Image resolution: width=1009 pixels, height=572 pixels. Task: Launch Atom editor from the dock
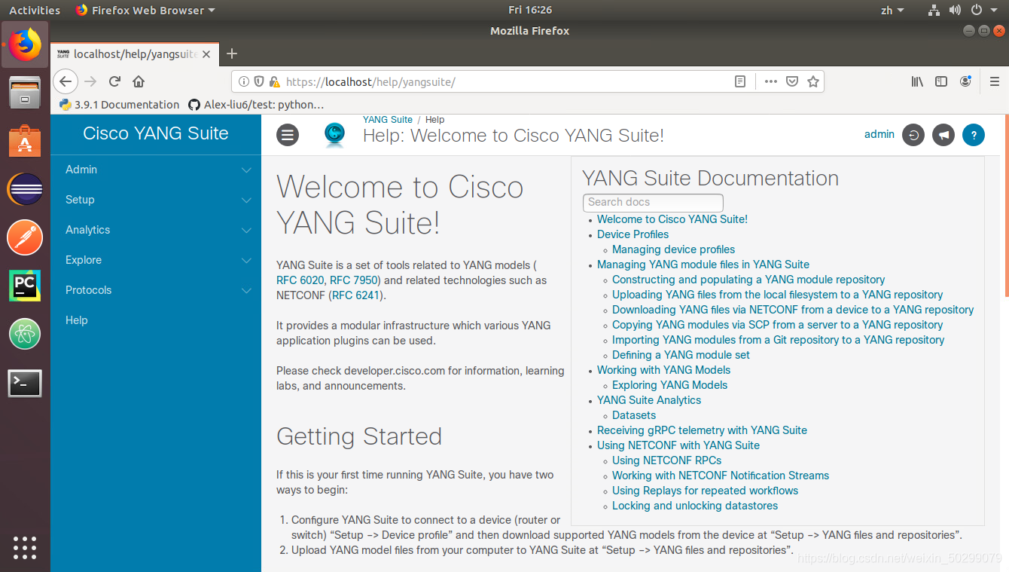[x=25, y=335]
